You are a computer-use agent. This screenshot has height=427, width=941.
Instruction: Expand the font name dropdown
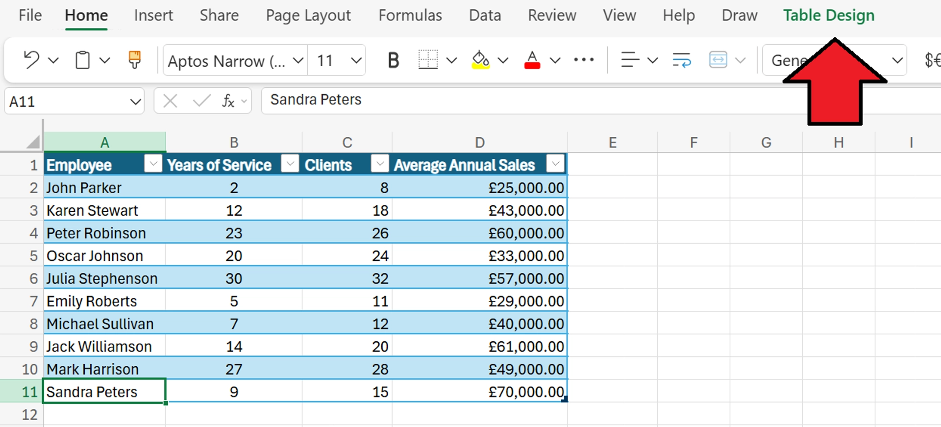297,60
